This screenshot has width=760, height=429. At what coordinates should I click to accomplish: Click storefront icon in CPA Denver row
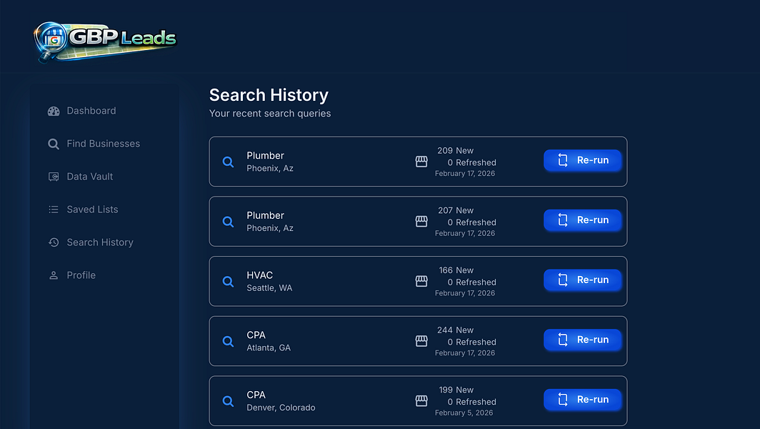coord(421,401)
